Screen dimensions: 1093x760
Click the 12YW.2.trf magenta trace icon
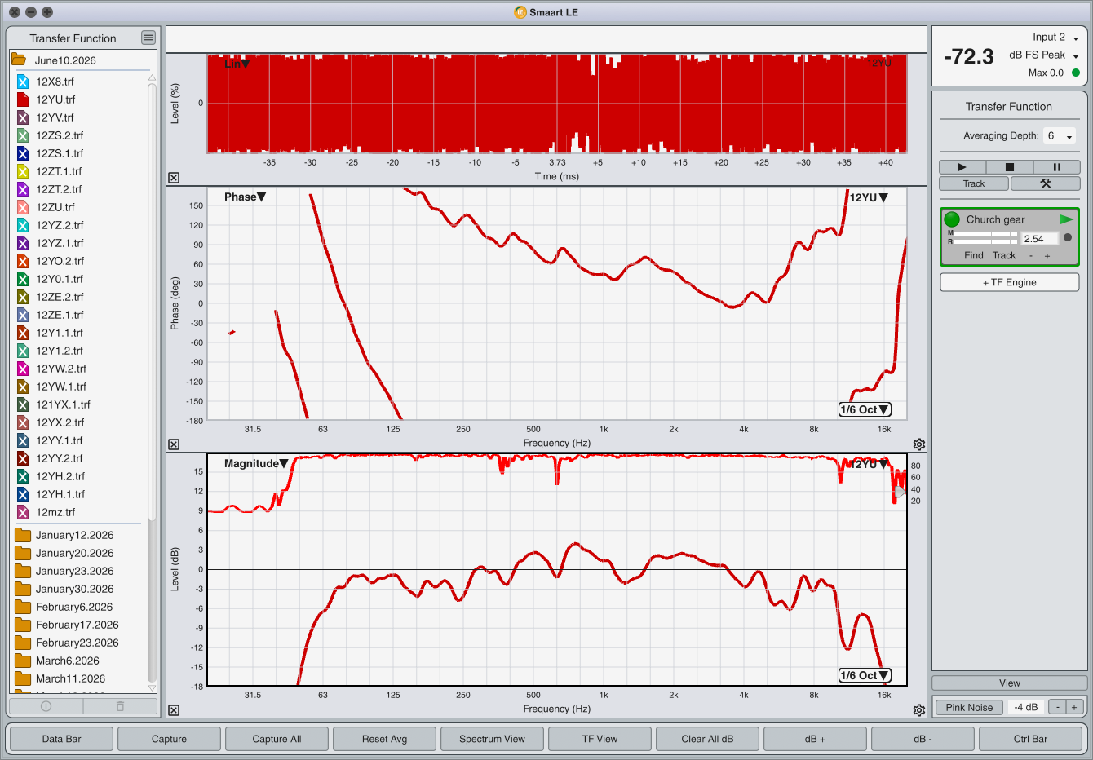(x=23, y=369)
